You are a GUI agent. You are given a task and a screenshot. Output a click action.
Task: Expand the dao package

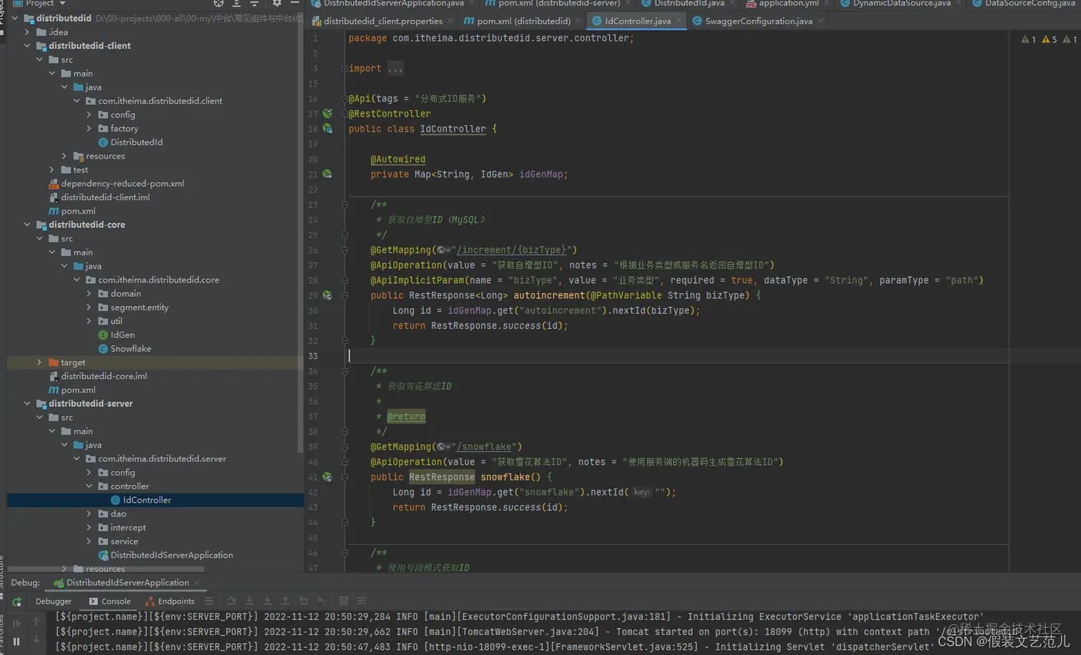click(x=89, y=513)
